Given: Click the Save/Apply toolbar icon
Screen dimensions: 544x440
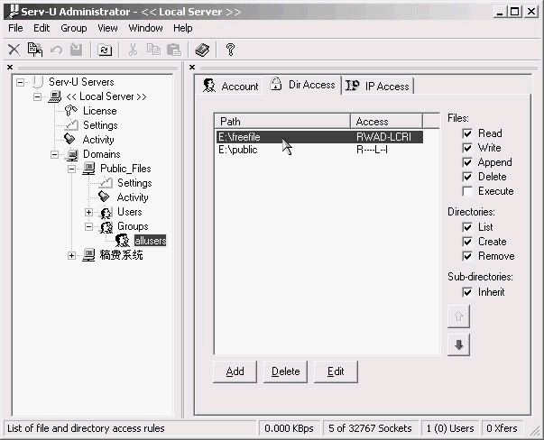Looking at the screenshot, I should (x=77, y=50).
